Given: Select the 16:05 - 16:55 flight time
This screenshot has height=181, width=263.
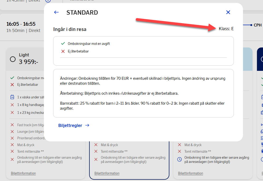Looking at the screenshot, I should (21, 24).
